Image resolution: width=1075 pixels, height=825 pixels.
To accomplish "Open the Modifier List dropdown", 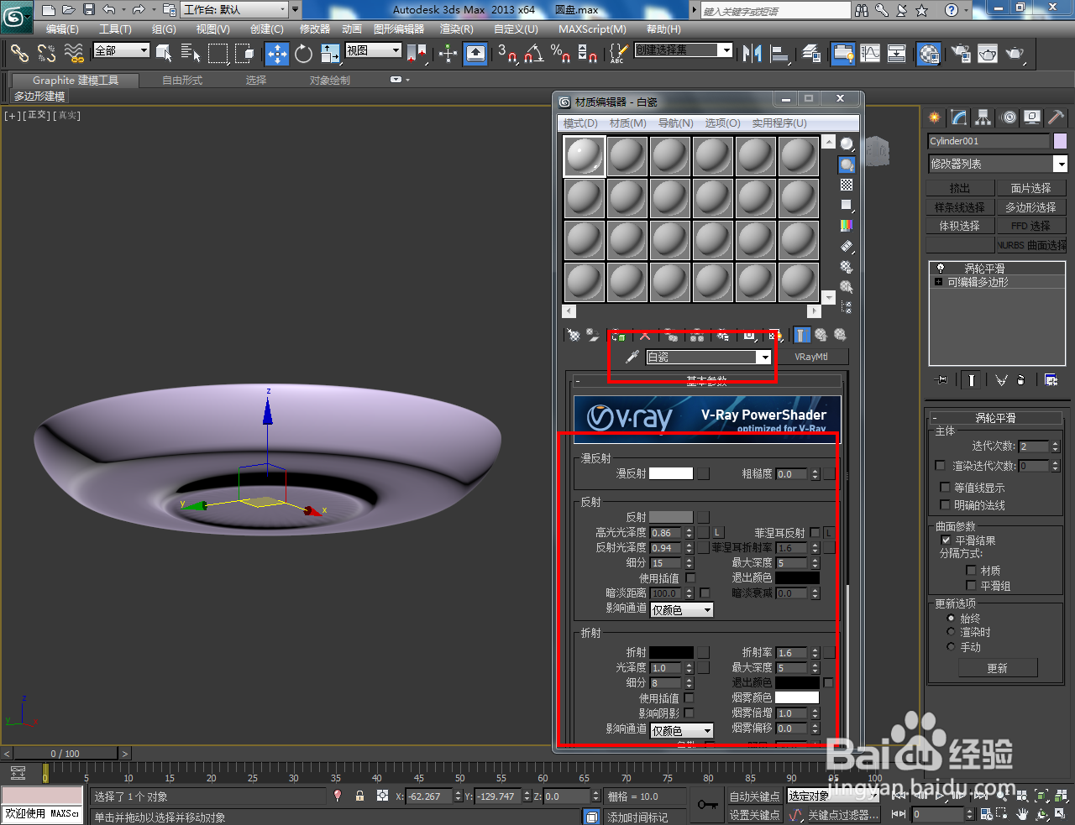I will [1060, 164].
